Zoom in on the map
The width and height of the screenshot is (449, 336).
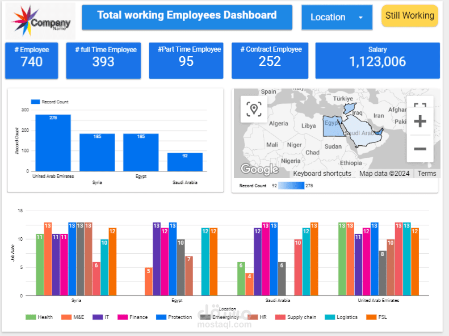(420, 121)
